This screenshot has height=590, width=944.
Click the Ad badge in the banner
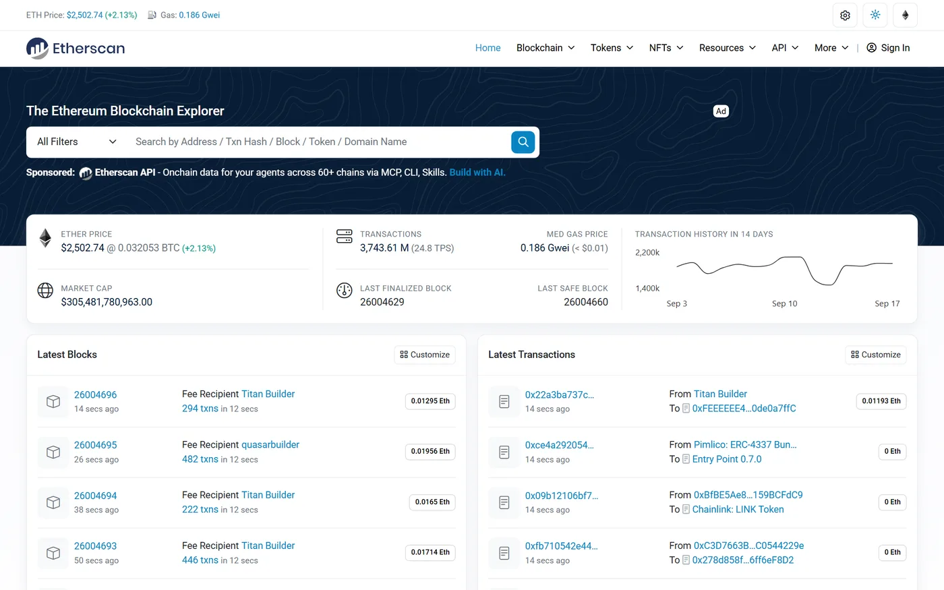721,111
